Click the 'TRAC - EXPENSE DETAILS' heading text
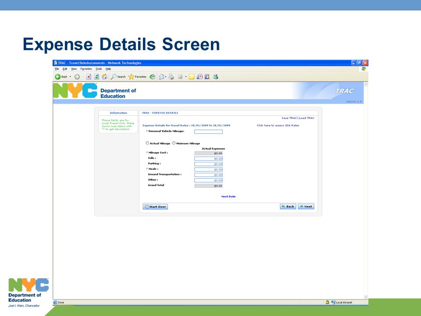This screenshot has width=421, height=316. point(160,113)
